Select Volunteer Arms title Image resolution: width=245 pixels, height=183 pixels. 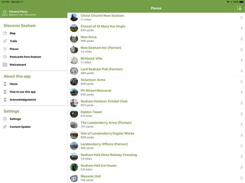coord(93,80)
